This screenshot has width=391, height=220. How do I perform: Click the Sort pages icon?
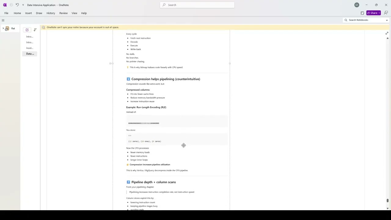(x=35, y=30)
